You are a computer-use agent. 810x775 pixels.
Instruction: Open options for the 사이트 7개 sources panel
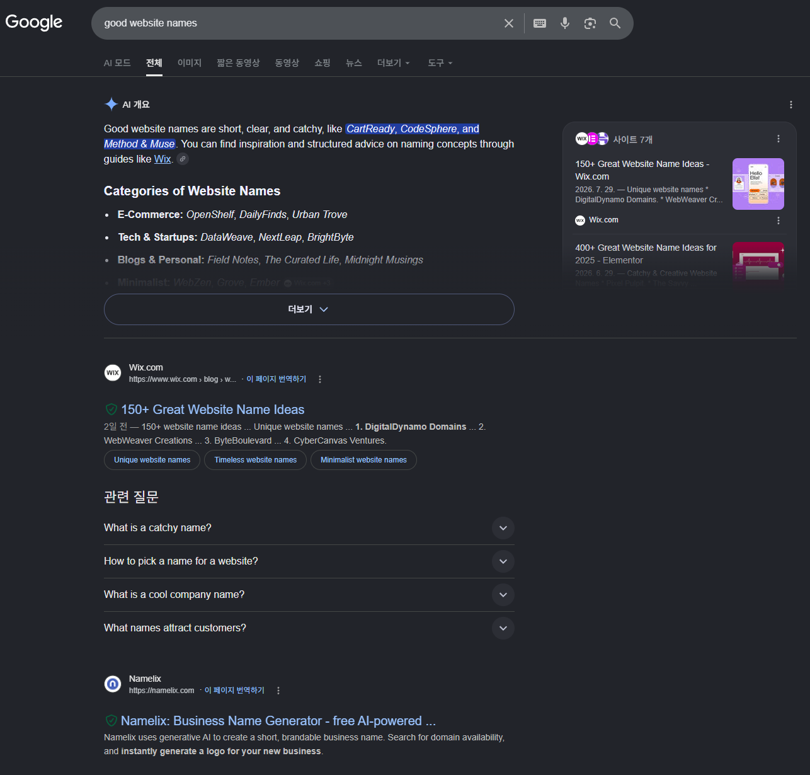(779, 139)
